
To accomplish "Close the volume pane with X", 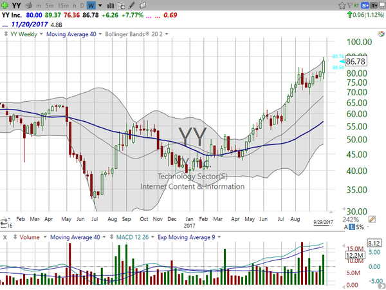I will 5,237.
